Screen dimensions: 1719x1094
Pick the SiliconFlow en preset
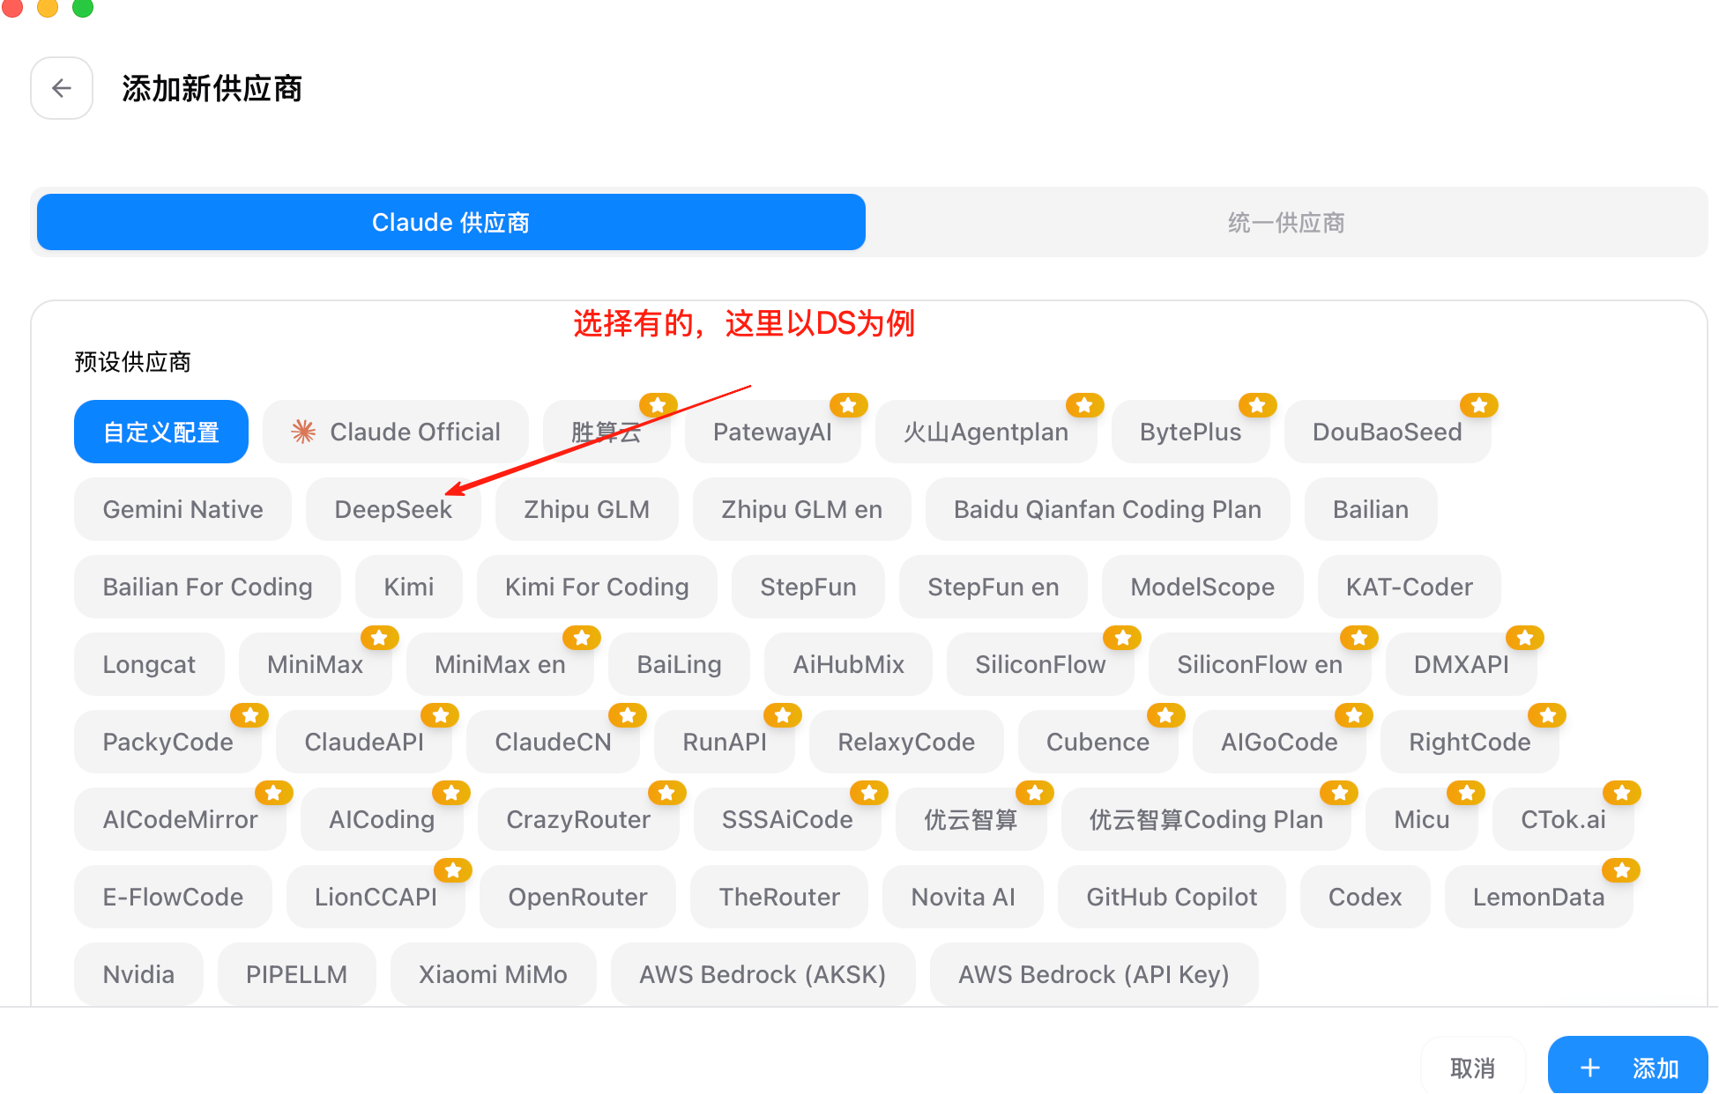(x=1260, y=664)
